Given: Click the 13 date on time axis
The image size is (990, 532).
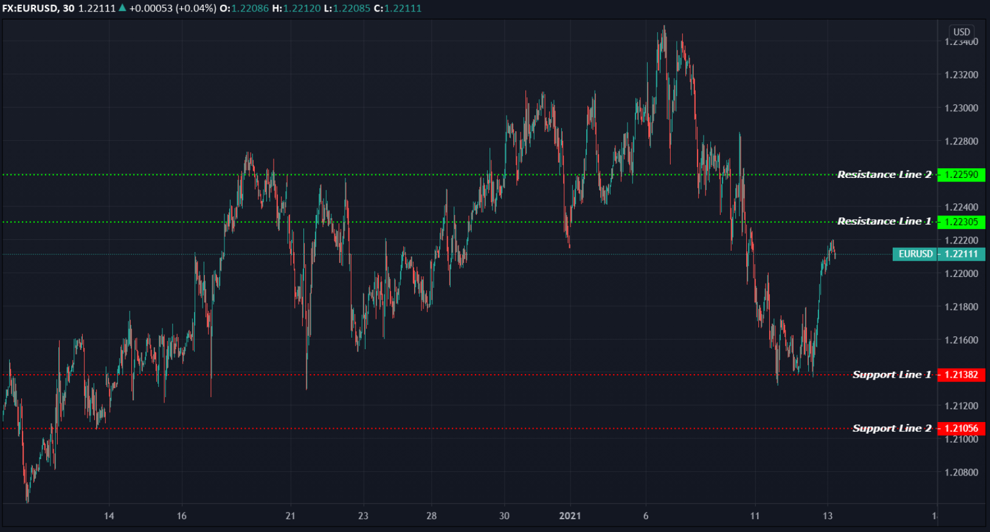Looking at the screenshot, I should 828,516.
